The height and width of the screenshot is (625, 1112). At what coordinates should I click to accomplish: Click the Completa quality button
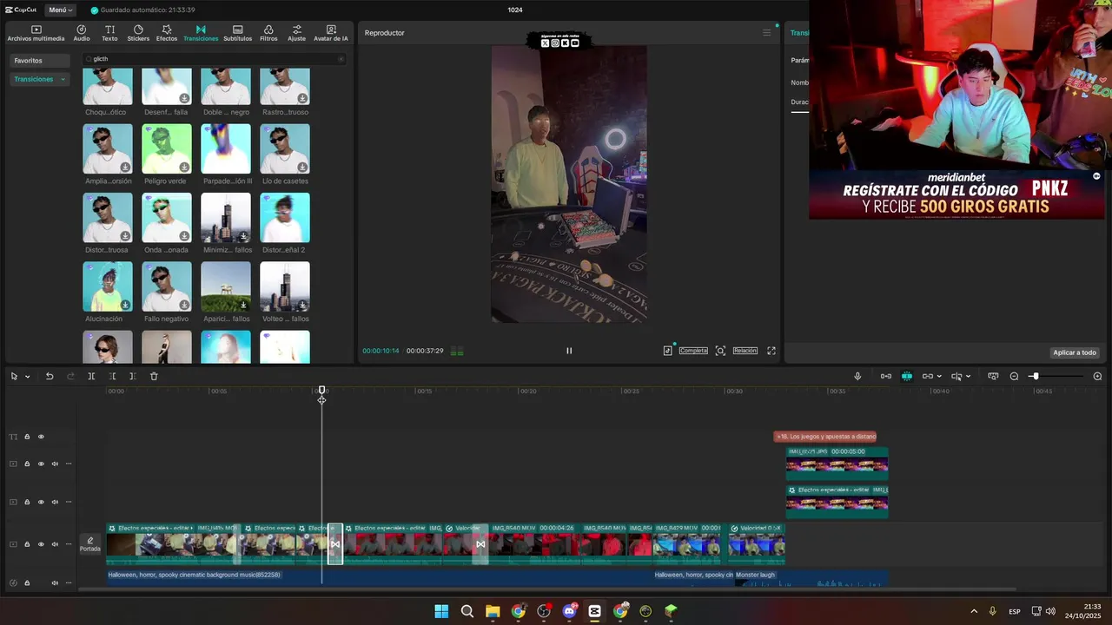693,351
